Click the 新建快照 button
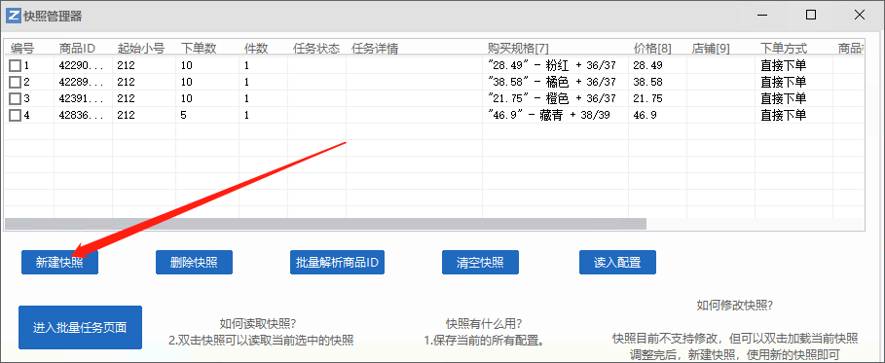885x363 pixels. [x=59, y=263]
